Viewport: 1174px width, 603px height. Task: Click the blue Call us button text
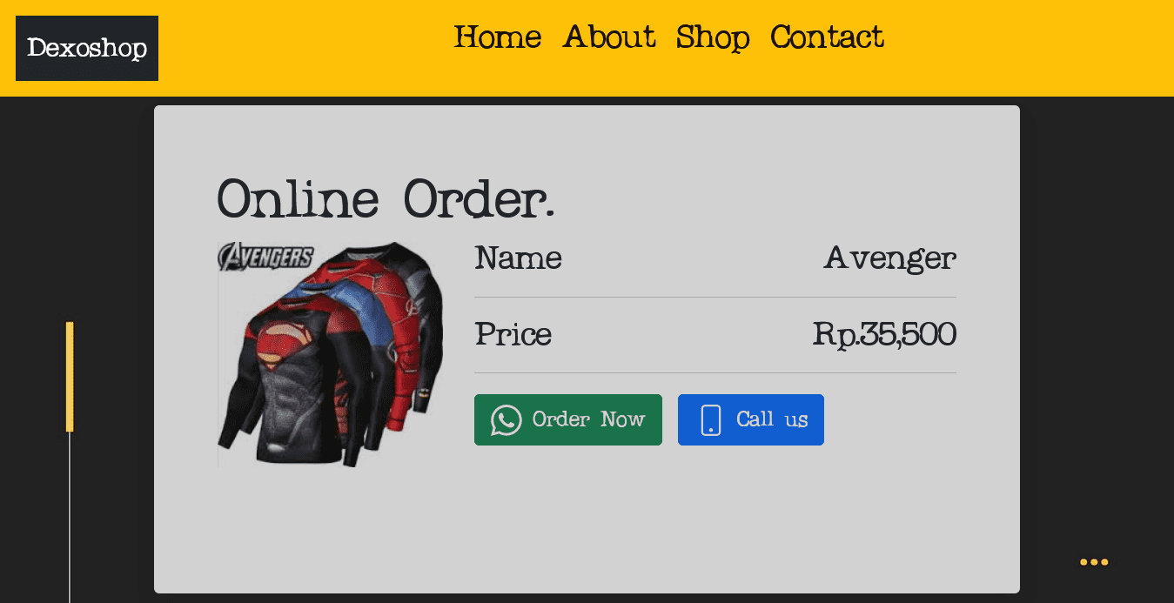click(x=772, y=419)
